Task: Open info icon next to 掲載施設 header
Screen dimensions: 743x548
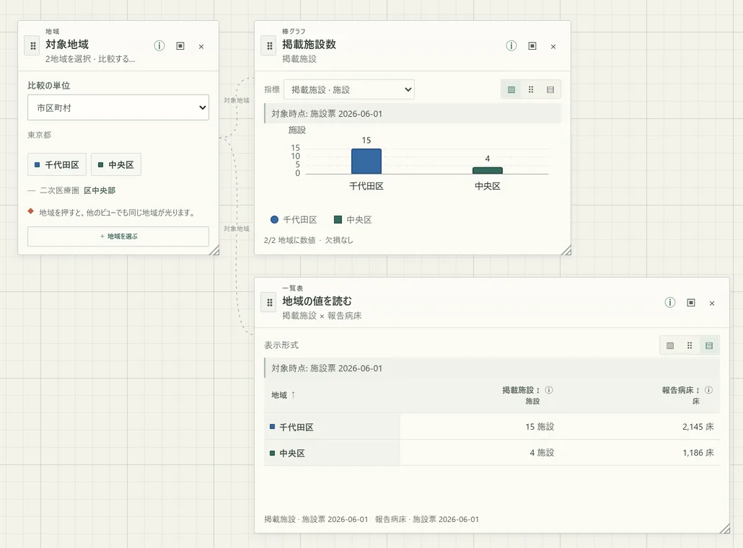Action: pyautogui.click(x=549, y=390)
